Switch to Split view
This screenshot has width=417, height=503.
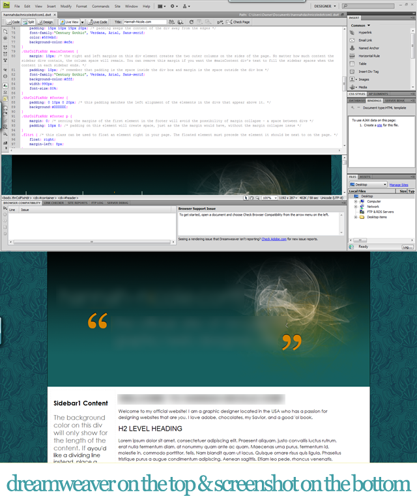pos(29,22)
